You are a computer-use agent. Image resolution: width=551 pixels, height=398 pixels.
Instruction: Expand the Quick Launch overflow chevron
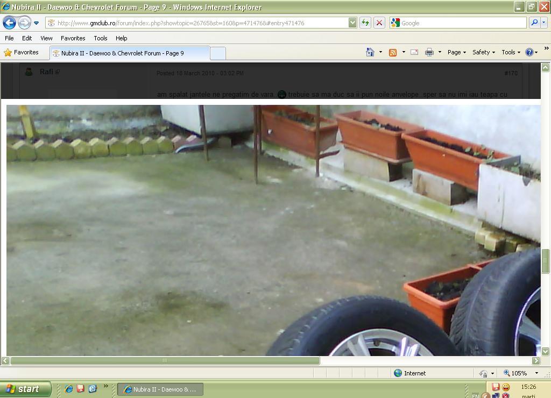(x=106, y=386)
